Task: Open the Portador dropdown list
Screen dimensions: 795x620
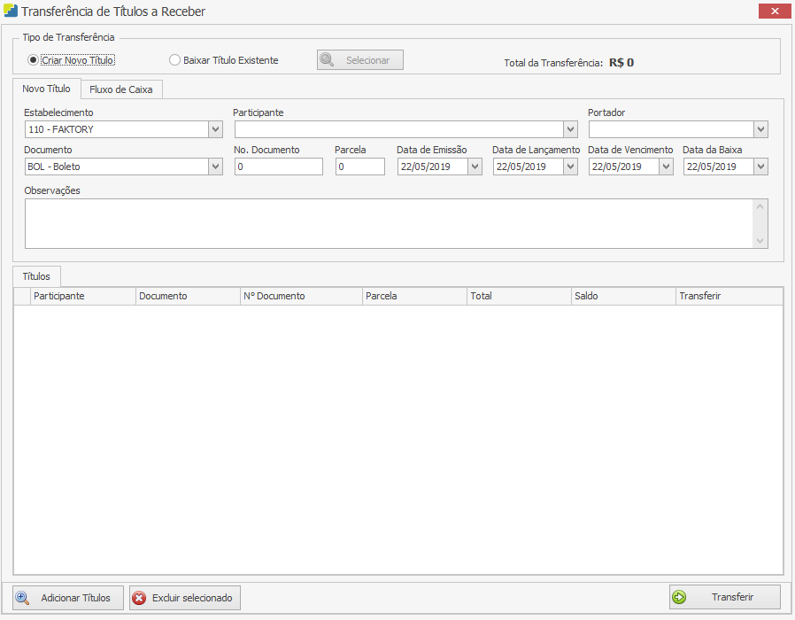Action: point(760,129)
